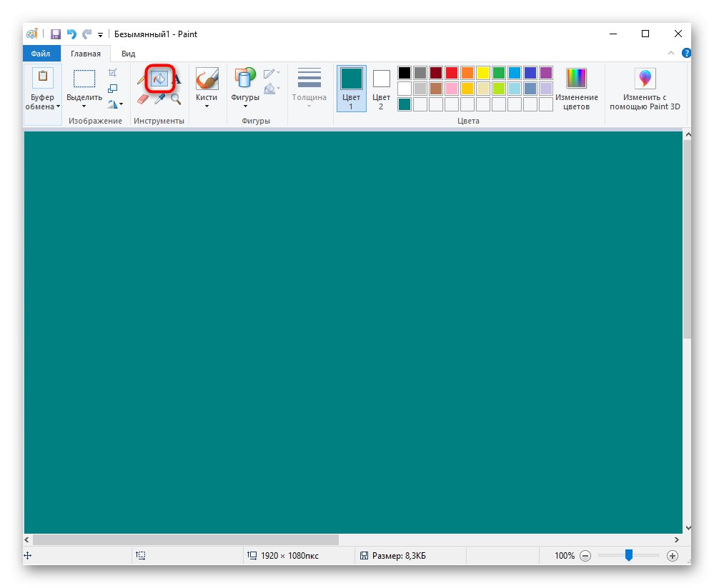Viewport: 714px width, 588px height.
Task: Collapse the ribbon with the chevron
Action: pos(670,54)
